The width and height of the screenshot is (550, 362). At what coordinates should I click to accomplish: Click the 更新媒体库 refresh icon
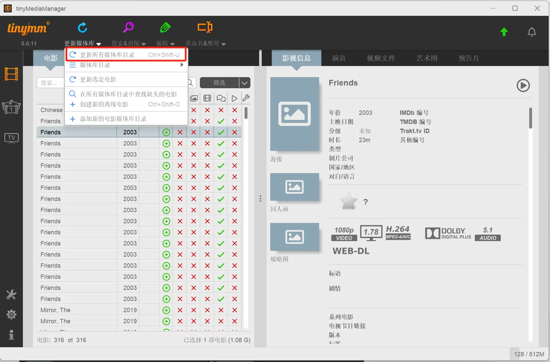pyautogui.click(x=82, y=28)
